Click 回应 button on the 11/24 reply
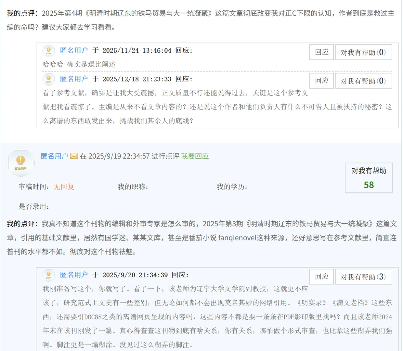 [321, 52]
